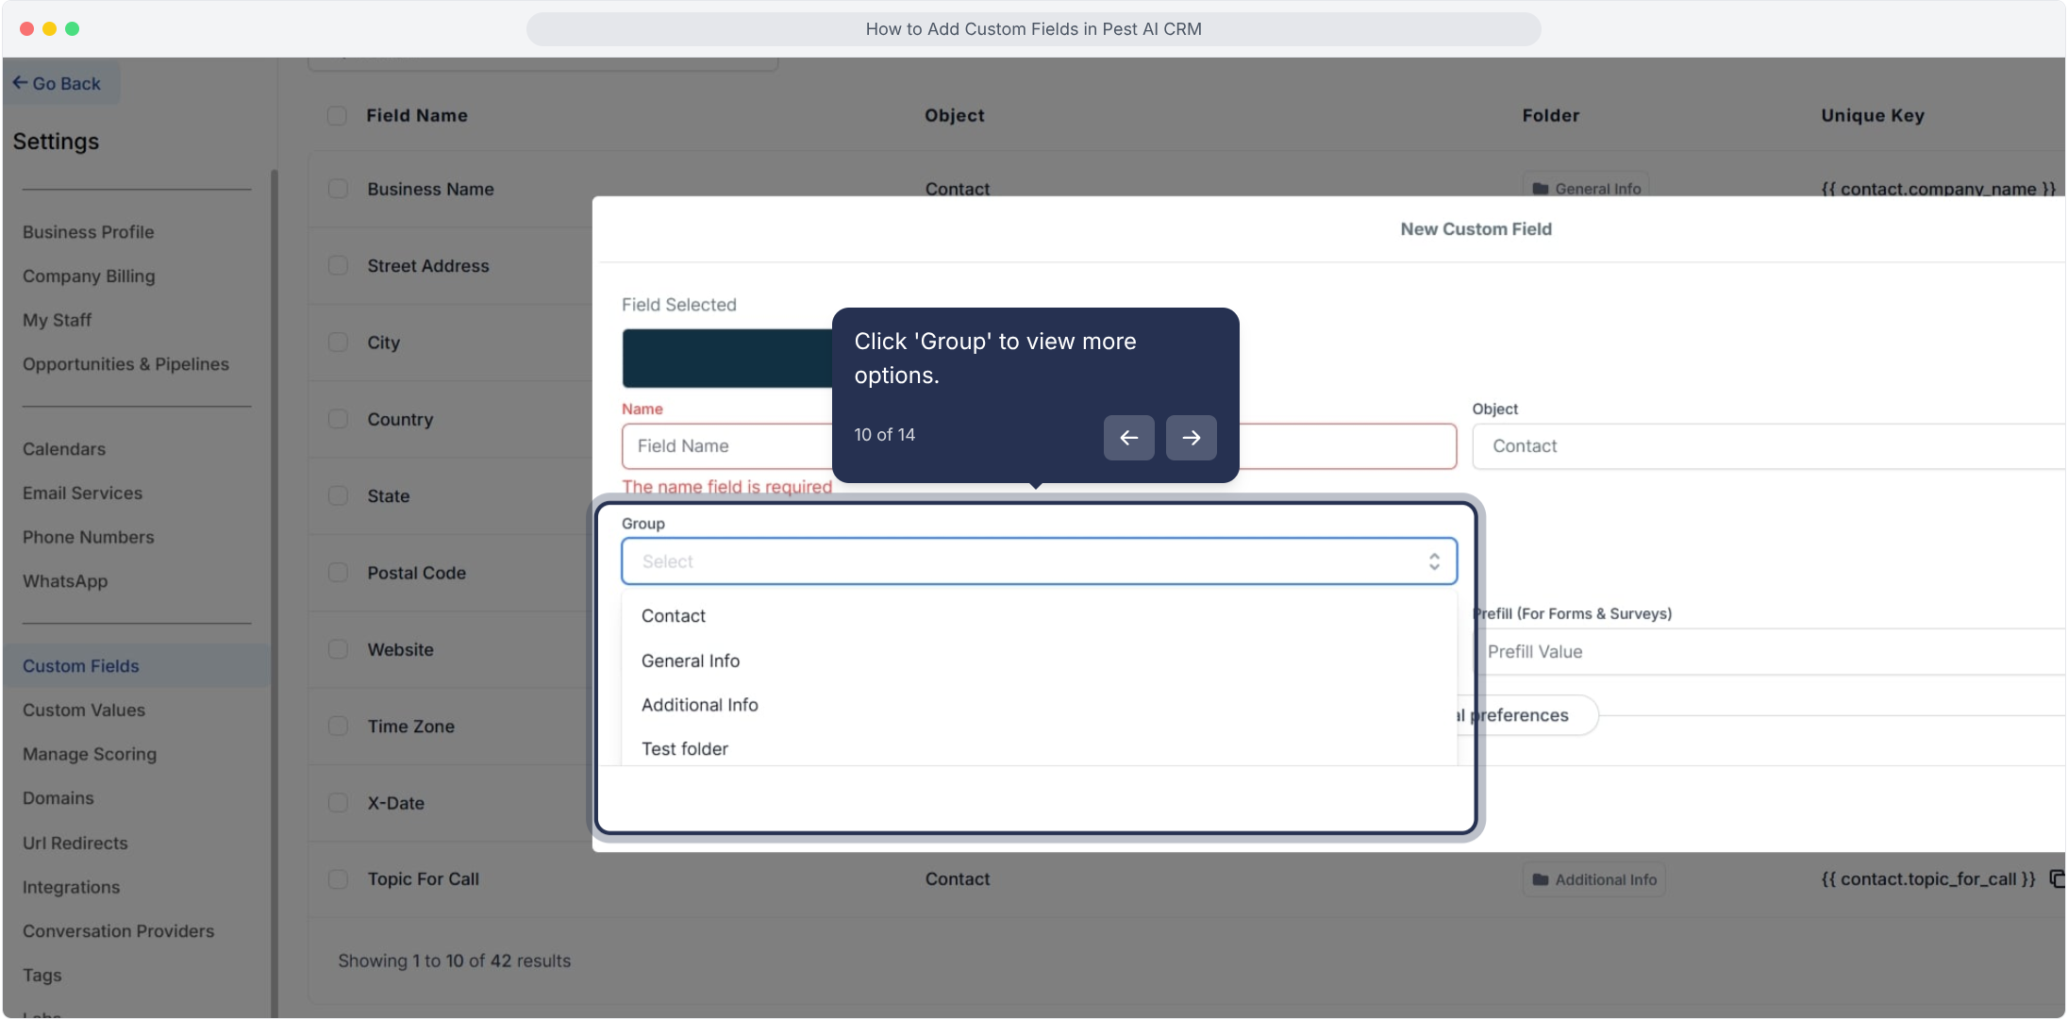Choose Test folder from the Group list

pyautogui.click(x=1039, y=748)
